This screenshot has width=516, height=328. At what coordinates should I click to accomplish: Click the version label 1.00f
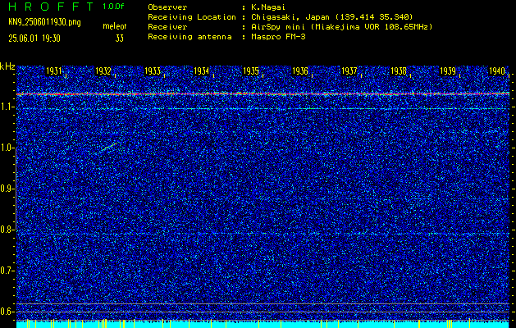(113, 7)
